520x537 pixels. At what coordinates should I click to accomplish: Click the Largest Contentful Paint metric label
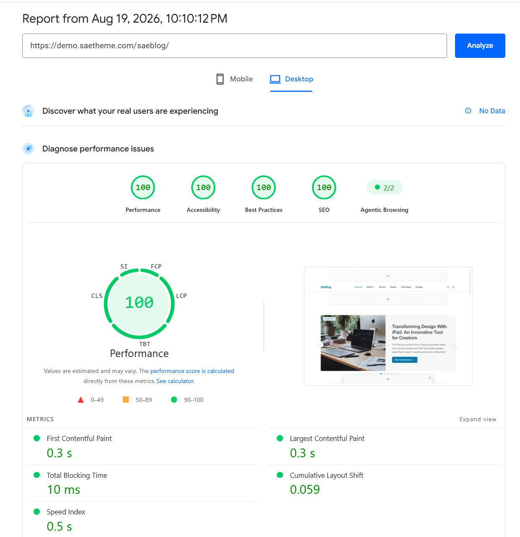(x=327, y=438)
